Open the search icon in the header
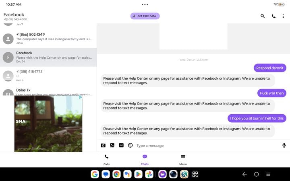 (263, 16)
